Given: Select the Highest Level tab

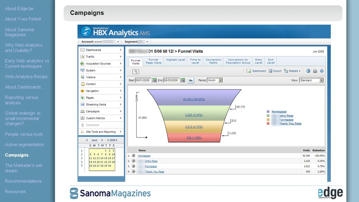Looking at the screenshot, I should click(175, 60).
